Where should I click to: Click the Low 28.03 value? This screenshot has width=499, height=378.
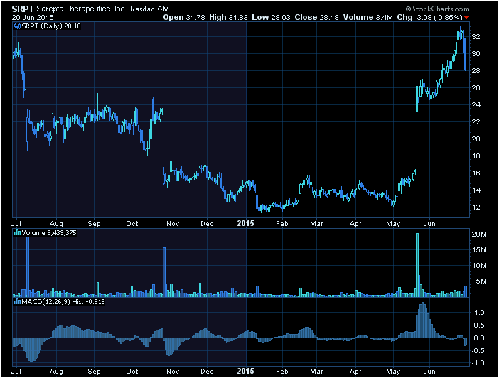pos(271,18)
